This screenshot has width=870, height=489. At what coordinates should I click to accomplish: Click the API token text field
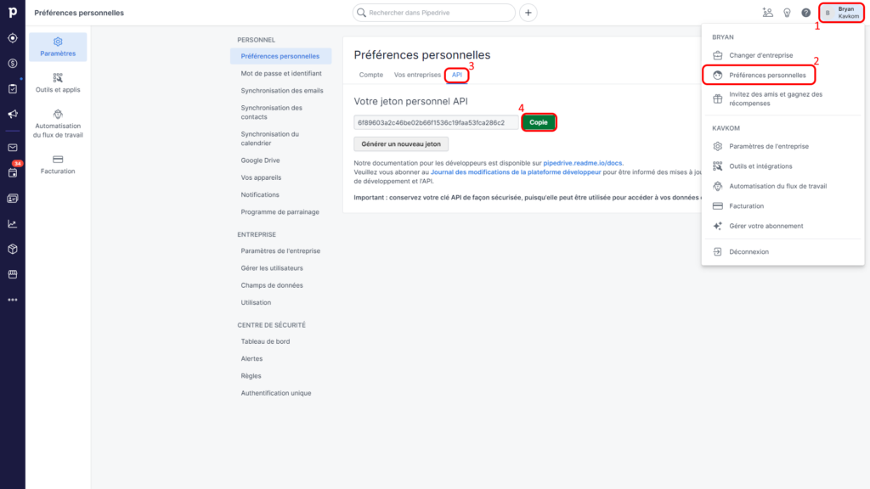click(x=436, y=122)
